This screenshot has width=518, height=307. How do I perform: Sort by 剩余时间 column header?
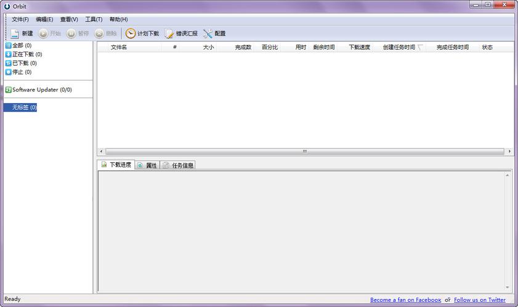(324, 47)
